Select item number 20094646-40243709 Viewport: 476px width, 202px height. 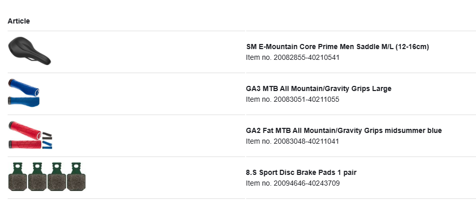coord(293,183)
